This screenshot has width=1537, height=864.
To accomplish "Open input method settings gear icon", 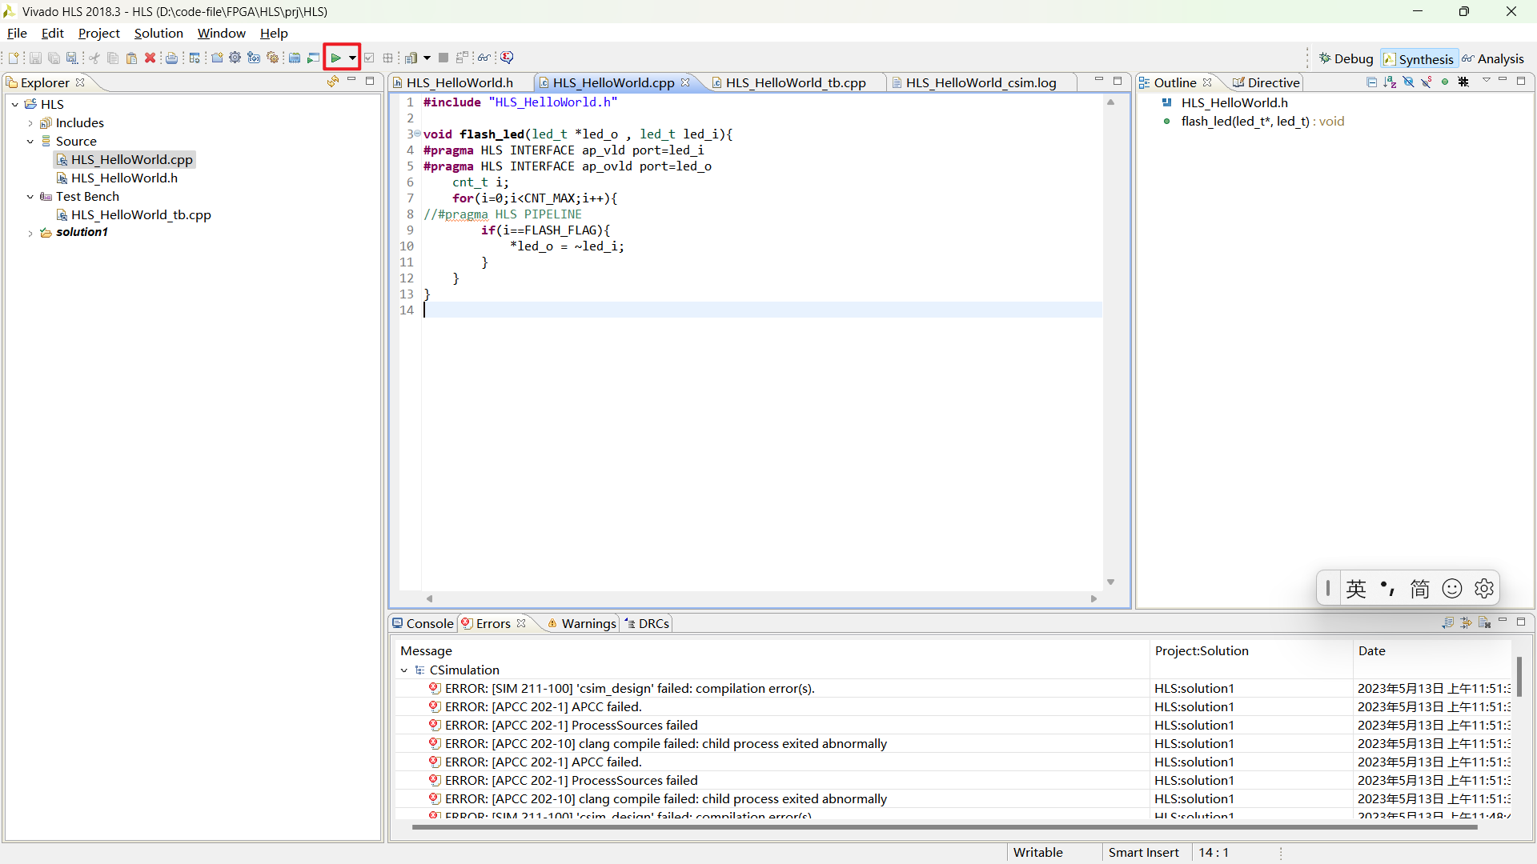I will pos(1484,589).
